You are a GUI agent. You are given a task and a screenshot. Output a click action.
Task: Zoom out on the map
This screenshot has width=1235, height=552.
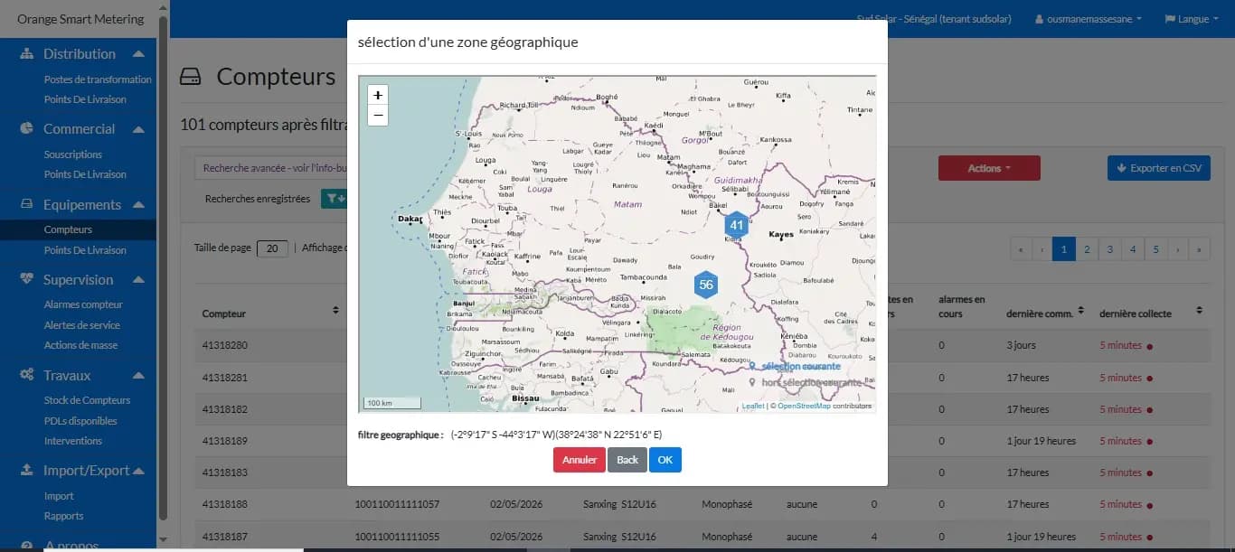378,116
